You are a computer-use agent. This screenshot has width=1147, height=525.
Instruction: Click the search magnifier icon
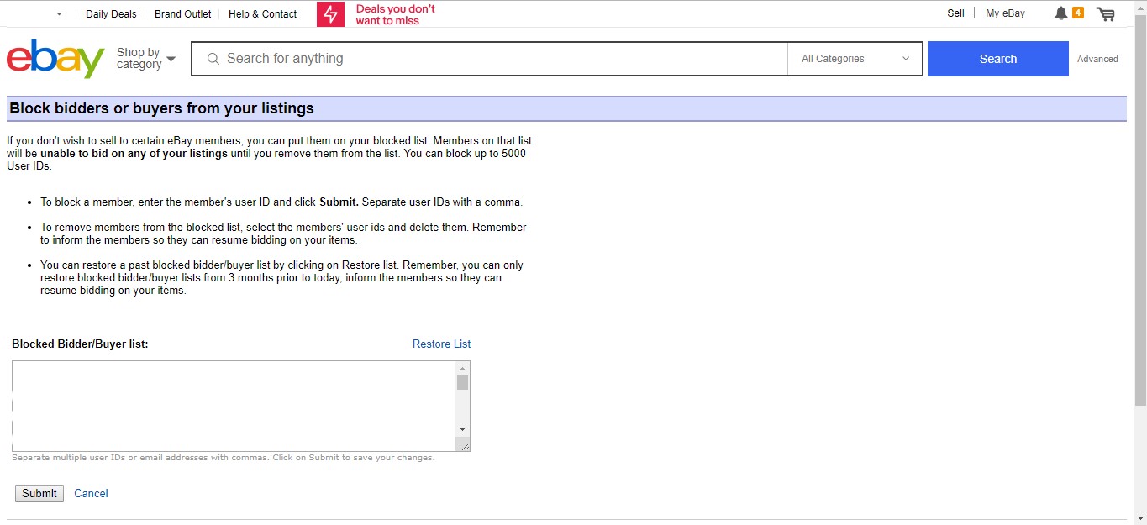pyautogui.click(x=213, y=59)
